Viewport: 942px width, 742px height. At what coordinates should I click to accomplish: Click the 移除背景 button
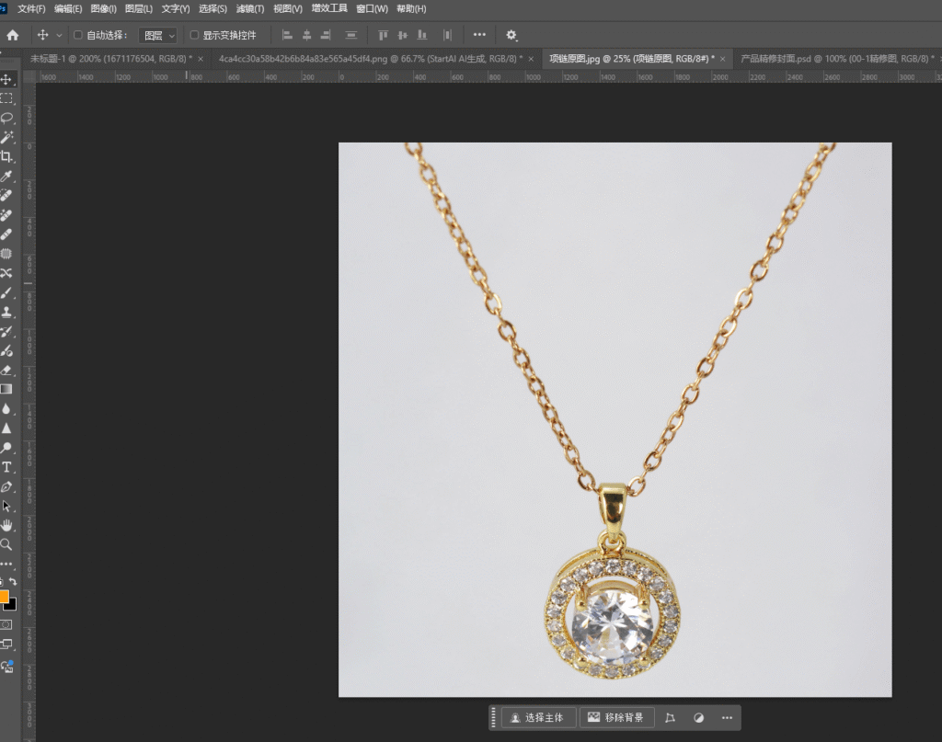616,717
